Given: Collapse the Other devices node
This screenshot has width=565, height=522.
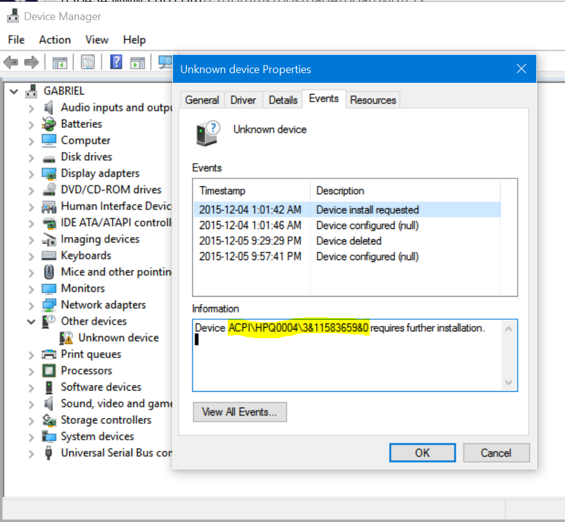Looking at the screenshot, I should tap(31, 322).
